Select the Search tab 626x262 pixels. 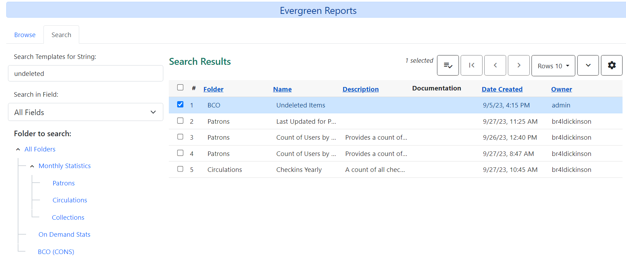61,35
